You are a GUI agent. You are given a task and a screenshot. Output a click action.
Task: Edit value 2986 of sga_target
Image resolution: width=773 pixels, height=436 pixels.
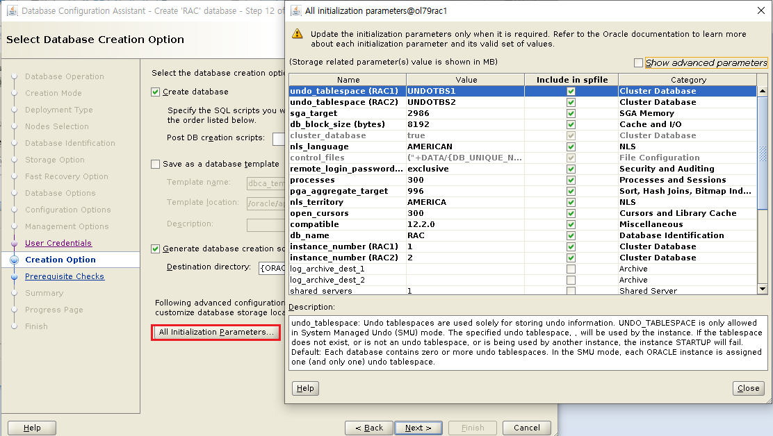(465, 113)
